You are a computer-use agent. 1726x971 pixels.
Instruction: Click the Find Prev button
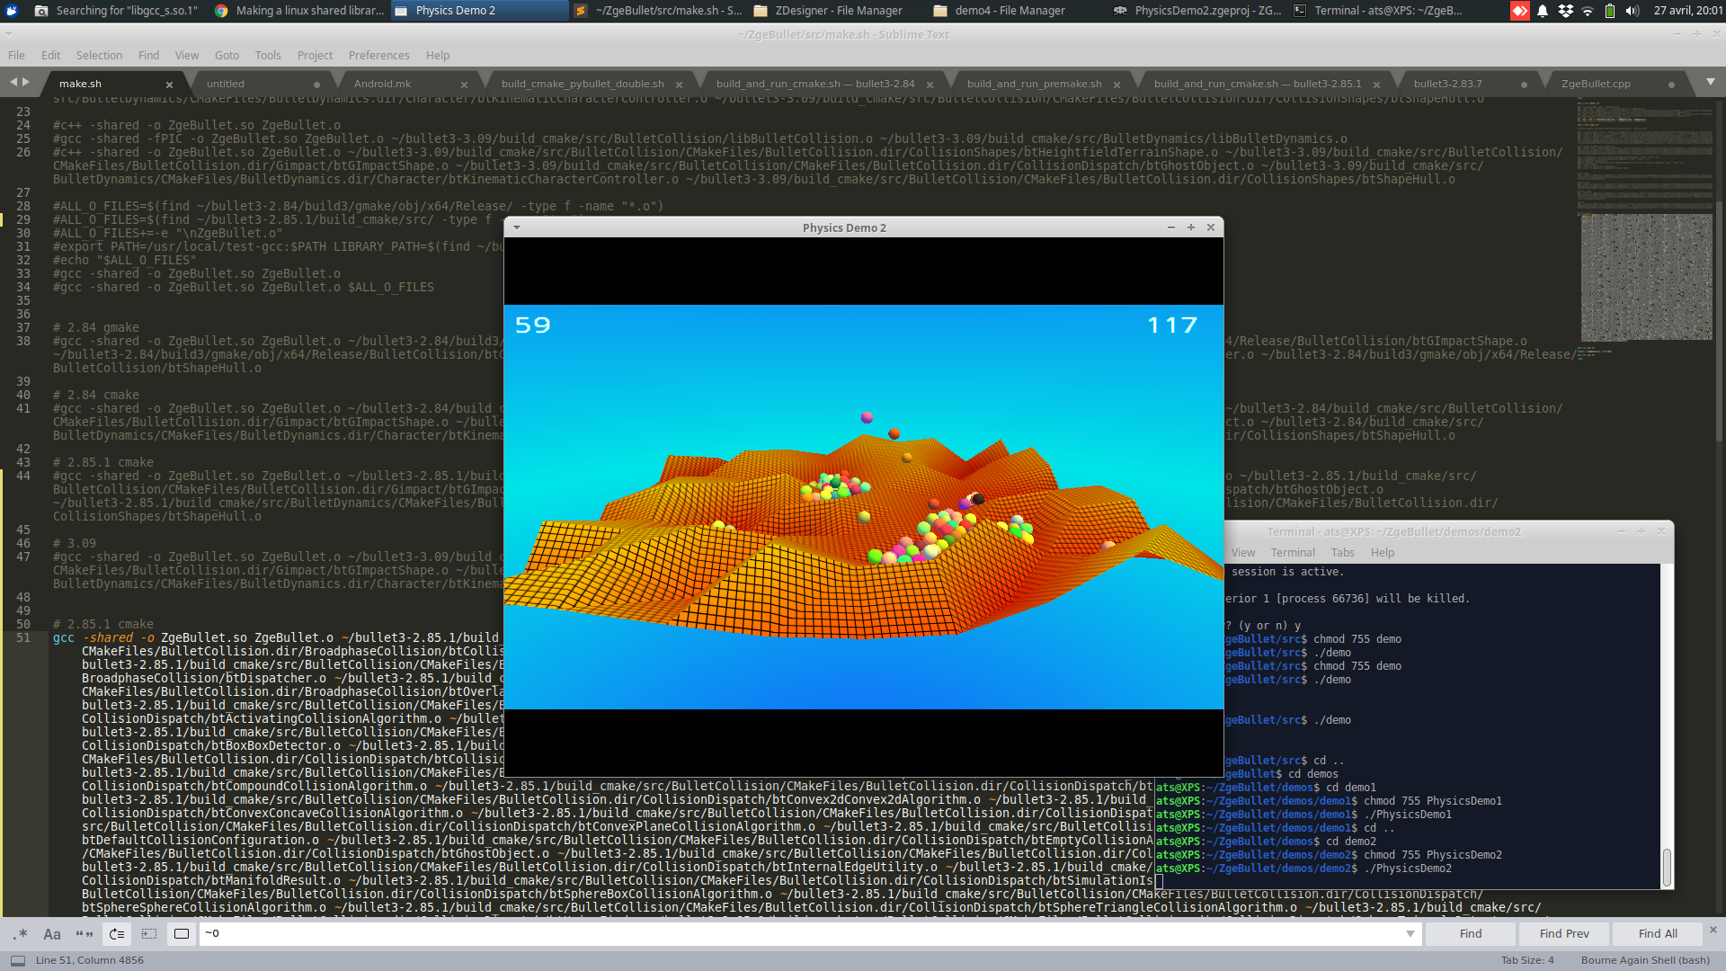point(1564,933)
